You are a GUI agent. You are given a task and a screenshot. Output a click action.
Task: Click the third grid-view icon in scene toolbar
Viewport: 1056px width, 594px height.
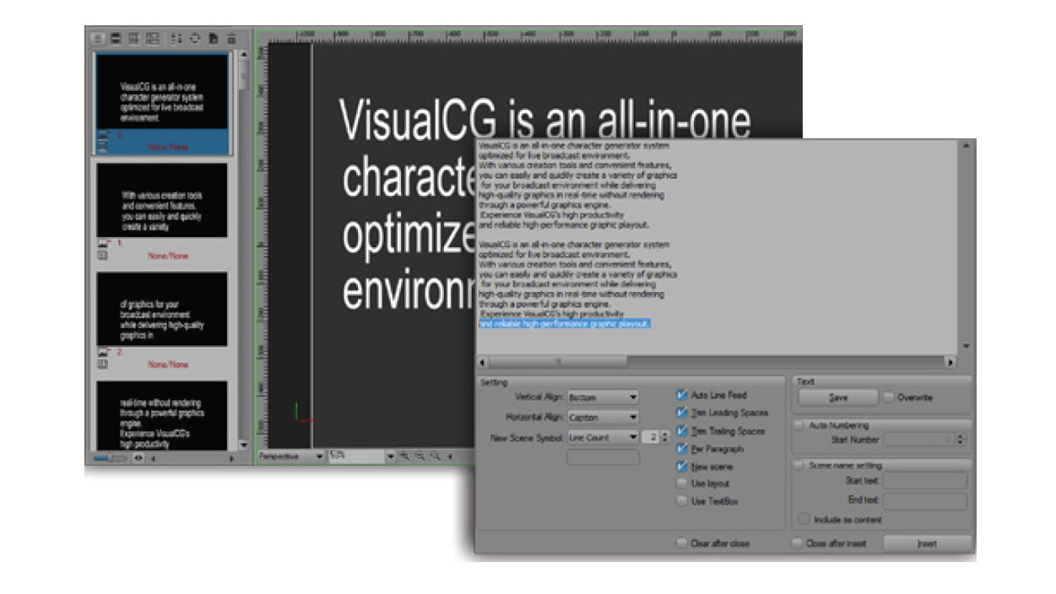(x=133, y=38)
